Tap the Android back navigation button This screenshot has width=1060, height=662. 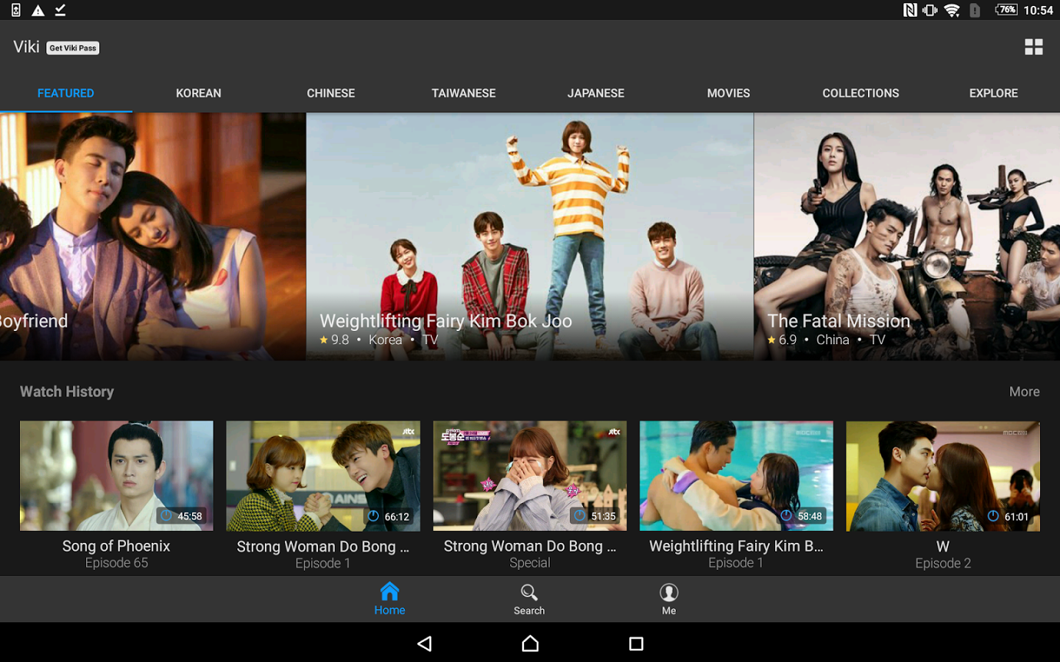pyautogui.click(x=425, y=644)
